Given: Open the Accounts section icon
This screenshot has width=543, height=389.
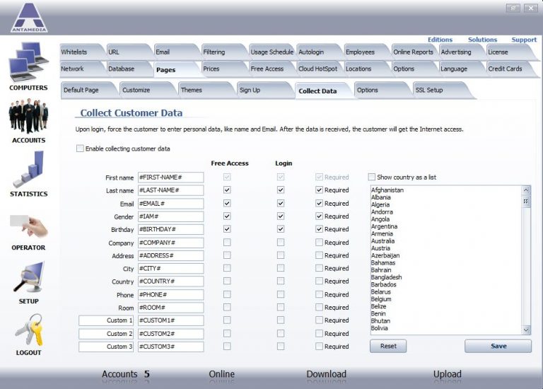Looking at the screenshot, I should click(x=29, y=116).
